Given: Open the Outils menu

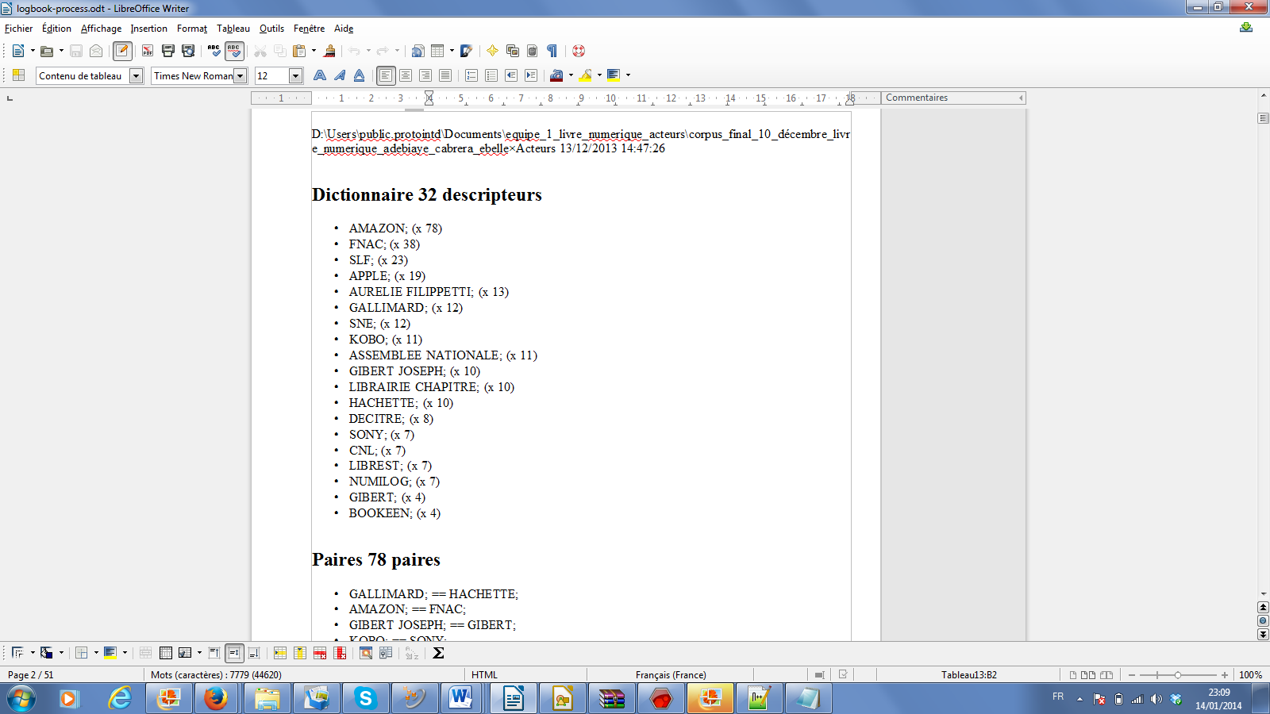Looking at the screenshot, I should pyautogui.click(x=271, y=29).
